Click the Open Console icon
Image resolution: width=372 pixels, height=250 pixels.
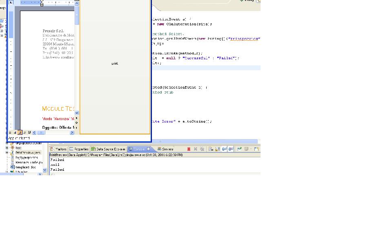(256, 149)
